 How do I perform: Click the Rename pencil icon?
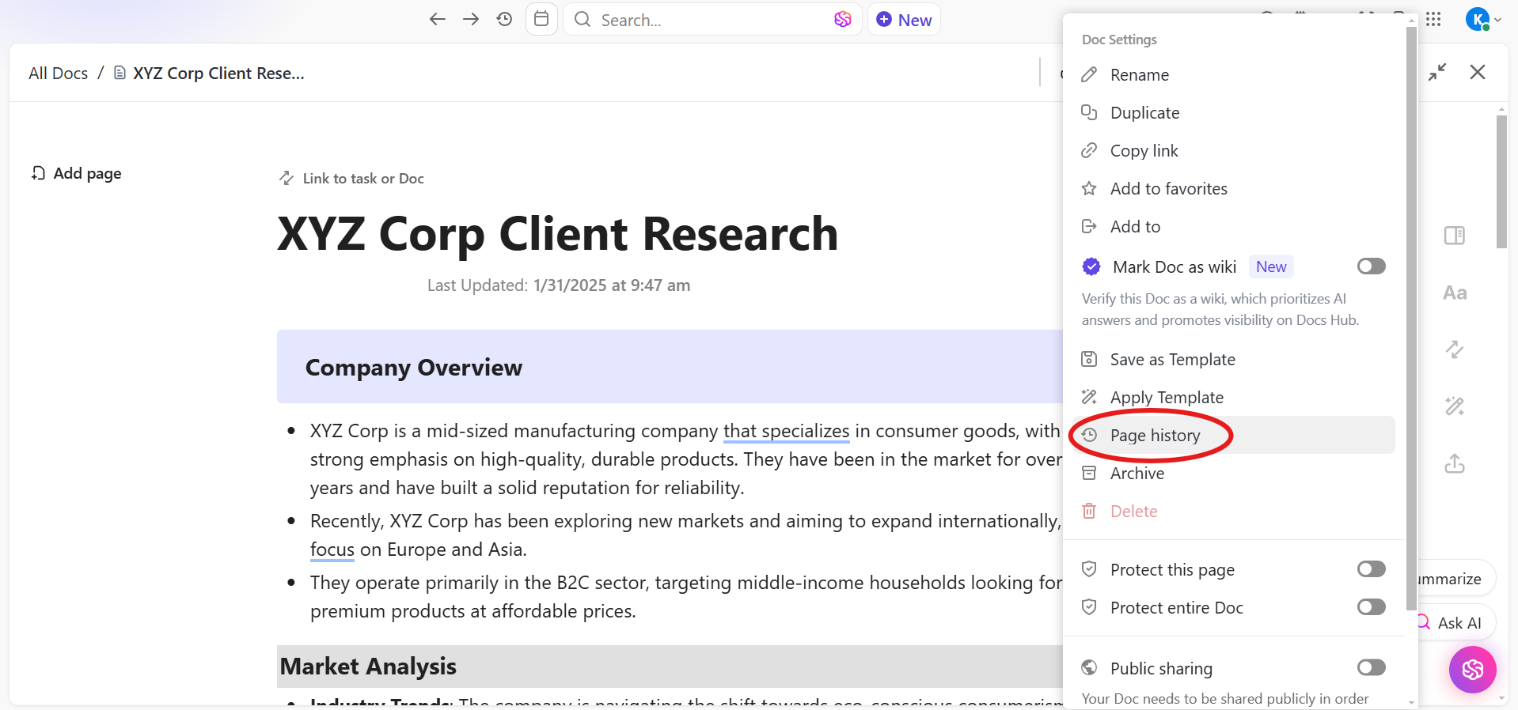click(x=1089, y=74)
